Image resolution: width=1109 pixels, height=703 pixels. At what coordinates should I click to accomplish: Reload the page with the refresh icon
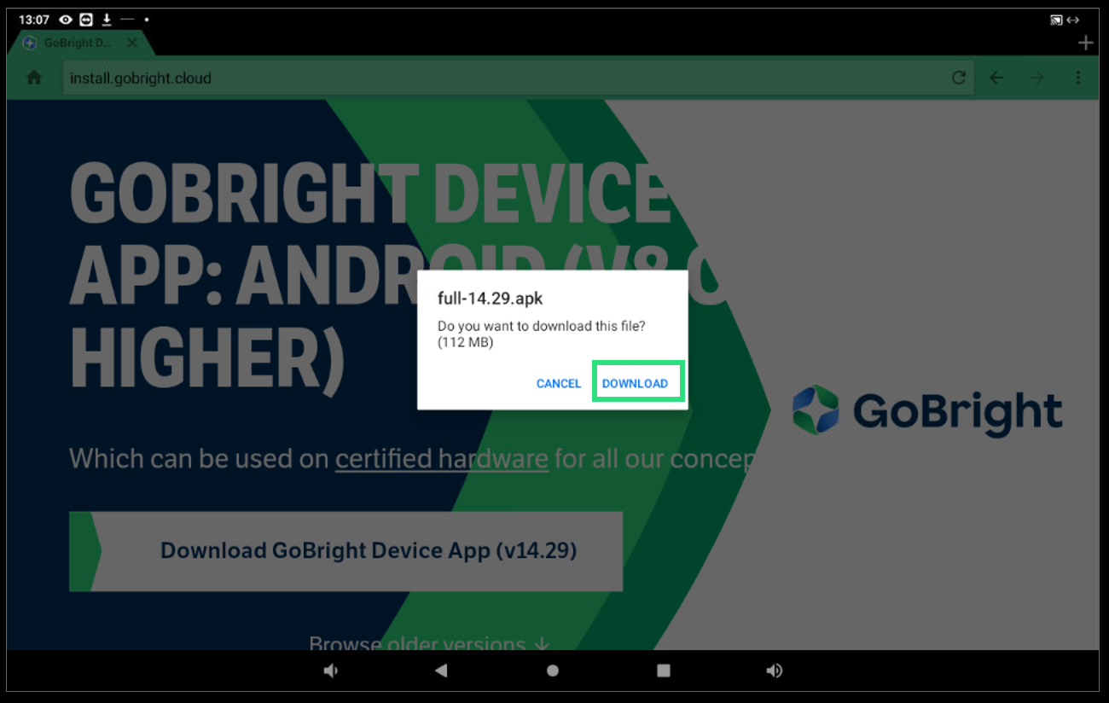click(x=959, y=78)
